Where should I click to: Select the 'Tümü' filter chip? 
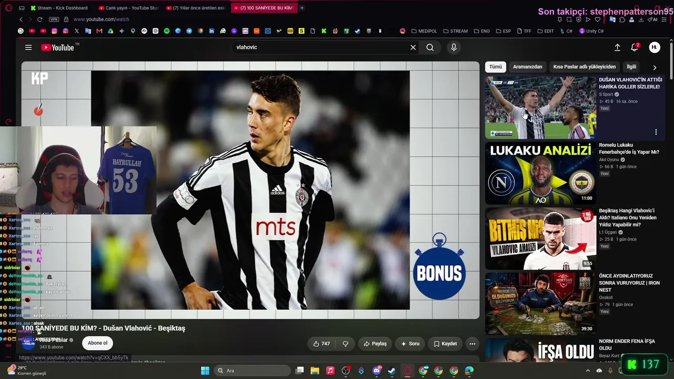coord(495,67)
